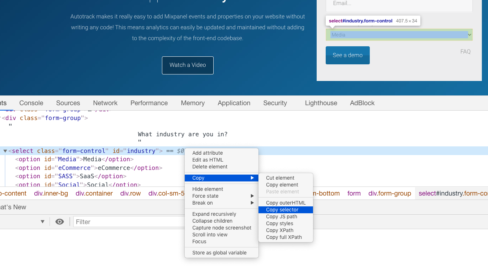This screenshot has width=488, height=270.
Task: Select Copy JS path option
Action: point(286,217)
